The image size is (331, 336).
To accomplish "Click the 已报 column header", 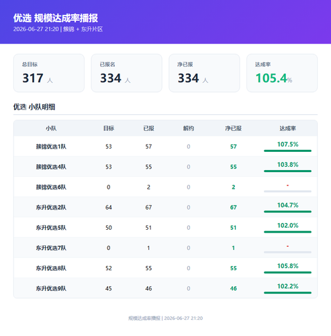I will [148, 128].
